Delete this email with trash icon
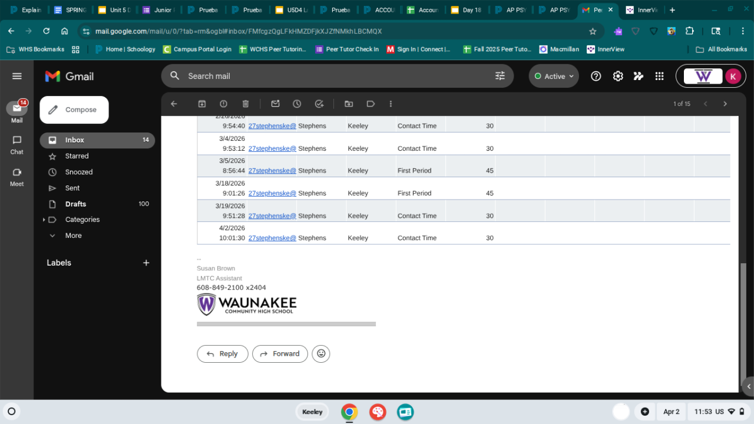 point(246,104)
